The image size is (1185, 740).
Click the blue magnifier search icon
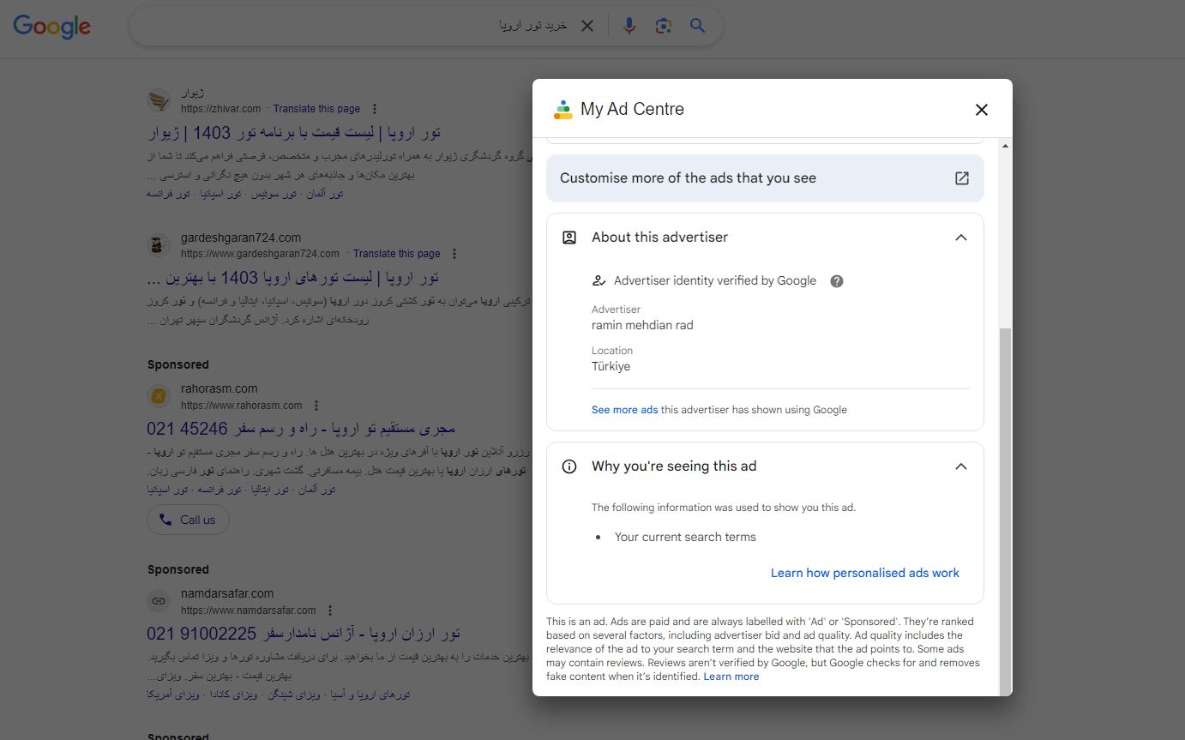[698, 26]
